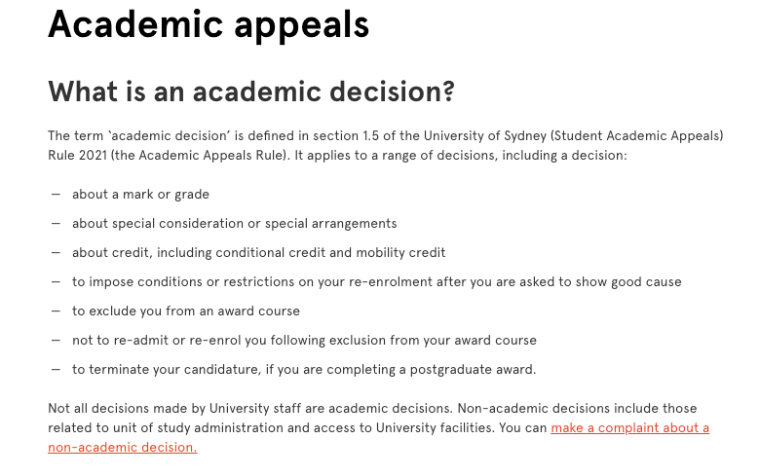Click "to exclude you from an award course"
This screenshot has width=760, height=476.
point(185,311)
